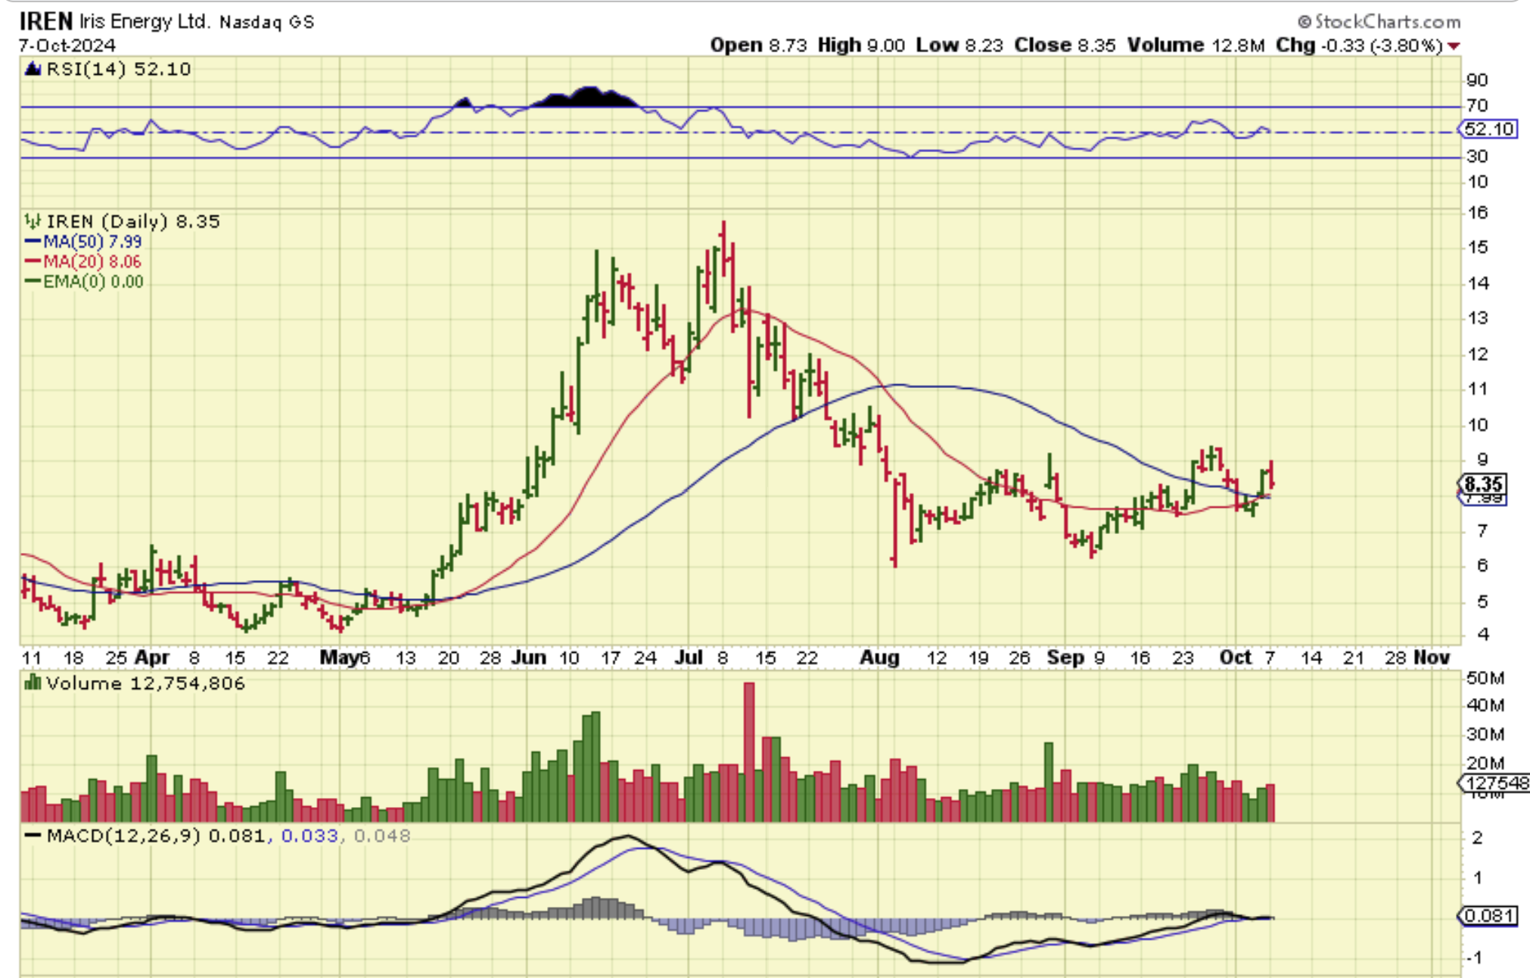Screen dimensions: 1530x978
Task: Click the MA(20) red legend swatch
Action: point(33,262)
